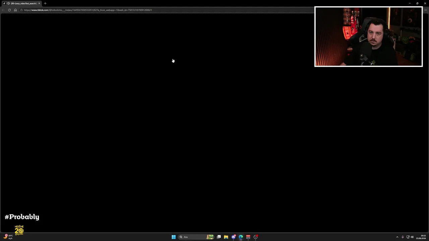Switch to Microsoft Edge on taskbar

coord(241,237)
